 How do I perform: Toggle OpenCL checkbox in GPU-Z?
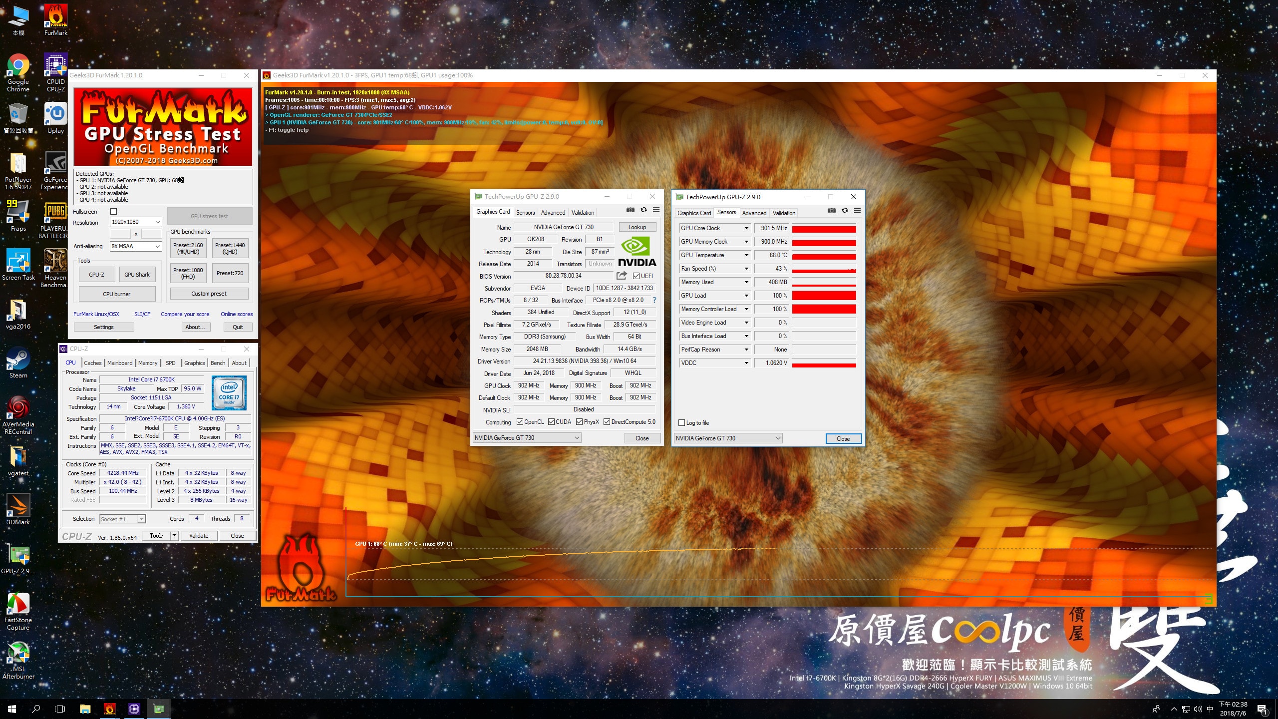click(x=520, y=422)
